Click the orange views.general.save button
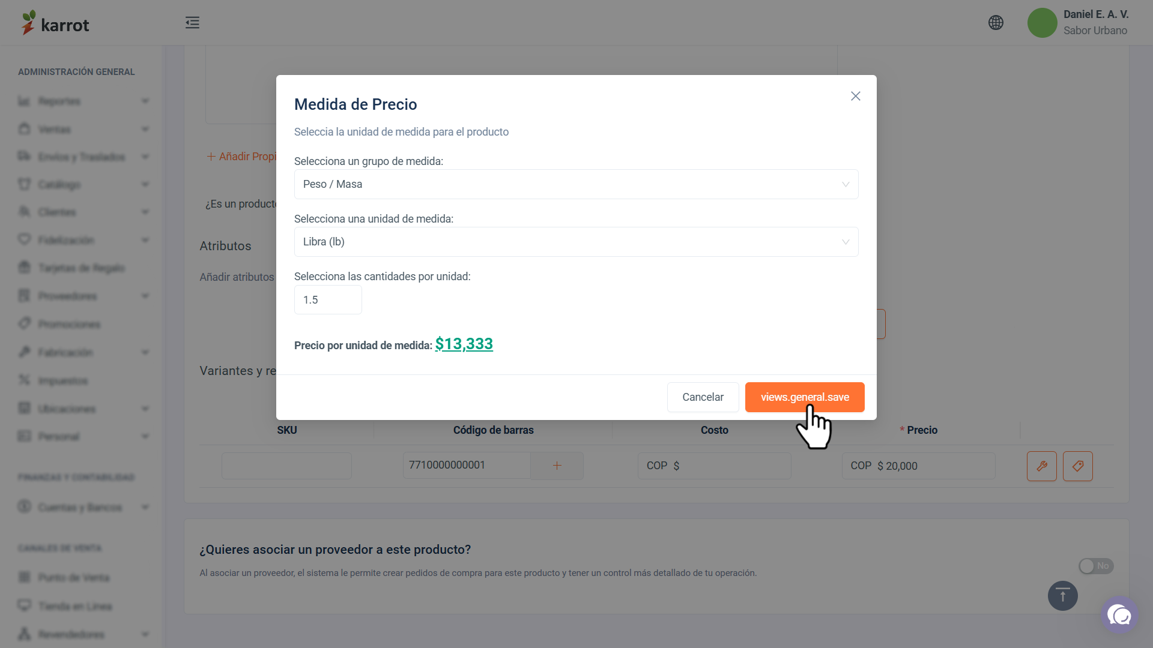 click(805, 397)
